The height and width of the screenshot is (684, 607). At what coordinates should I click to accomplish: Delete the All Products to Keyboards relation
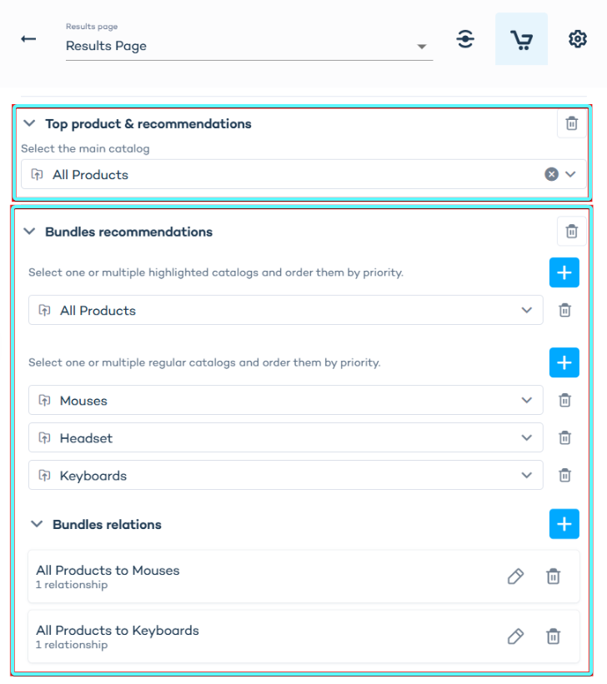pyautogui.click(x=554, y=636)
